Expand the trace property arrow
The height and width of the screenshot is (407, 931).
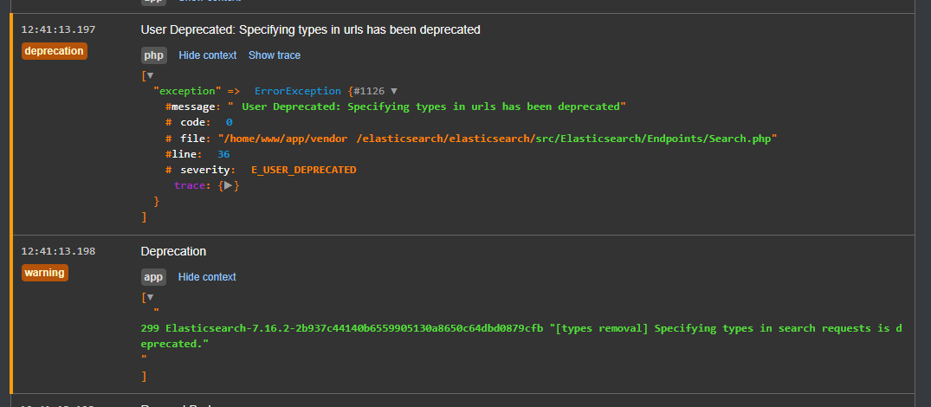[229, 185]
